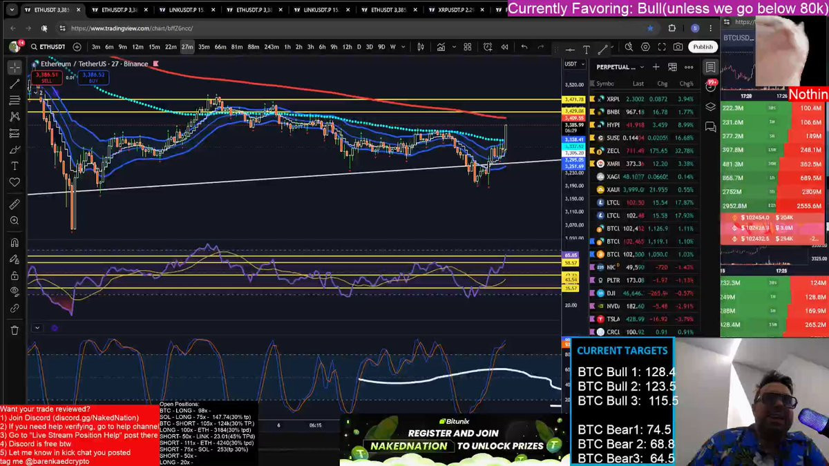Open the chart settings hexagon icon
This screenshot has width=829, height=466.
[645, 47]
